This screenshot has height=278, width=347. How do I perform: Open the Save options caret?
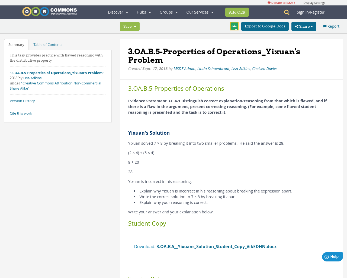click(135, 26)
